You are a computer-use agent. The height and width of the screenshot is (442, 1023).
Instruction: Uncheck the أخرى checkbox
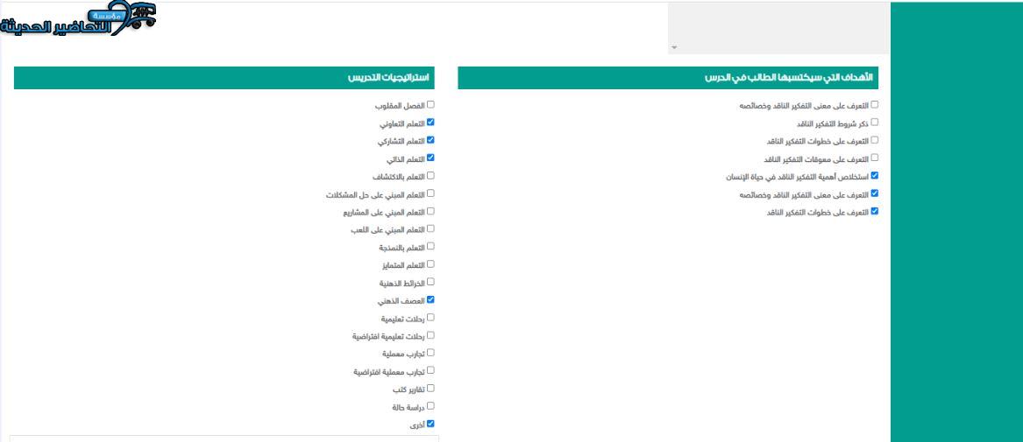(430, 424)
